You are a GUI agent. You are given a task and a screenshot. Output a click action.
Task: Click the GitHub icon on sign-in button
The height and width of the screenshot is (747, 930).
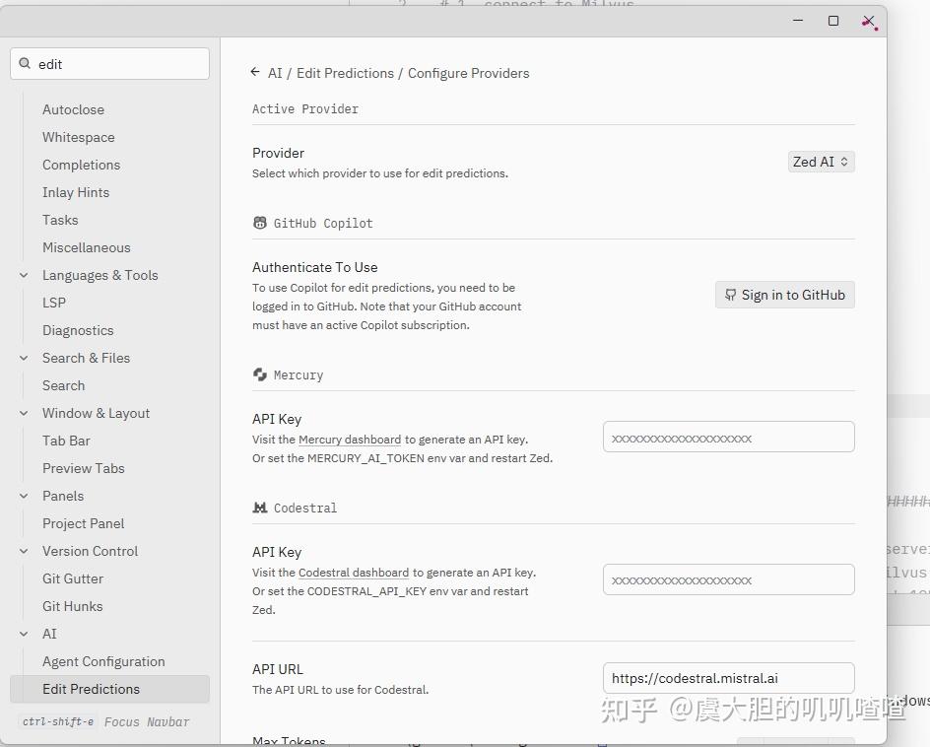click(730, 295)
